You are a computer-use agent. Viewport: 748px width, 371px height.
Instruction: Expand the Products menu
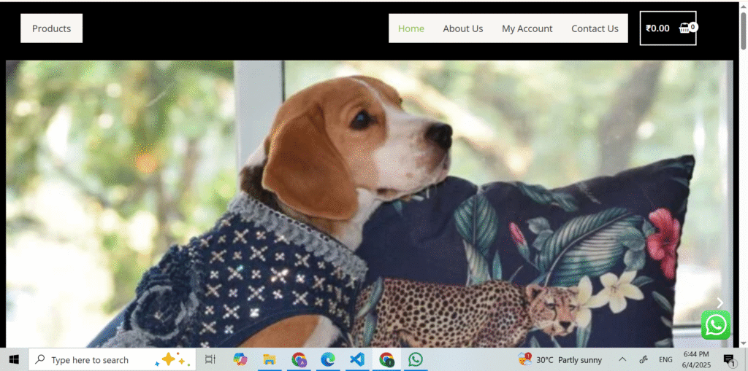[51, 28]
